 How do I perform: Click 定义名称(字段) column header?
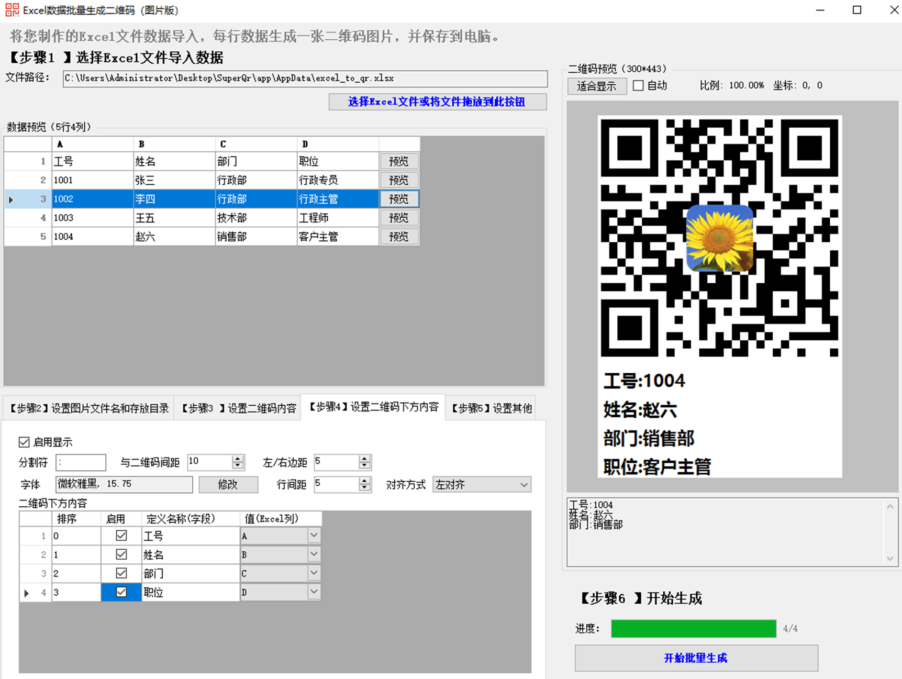click(x=191, y=519)
